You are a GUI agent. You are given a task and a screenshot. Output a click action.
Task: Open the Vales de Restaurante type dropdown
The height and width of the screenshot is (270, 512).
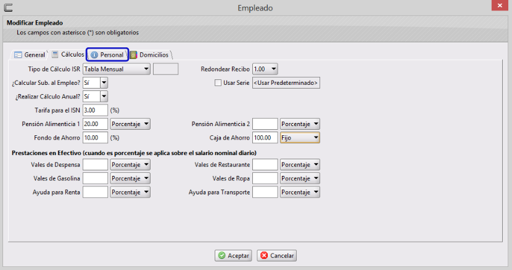300,164
